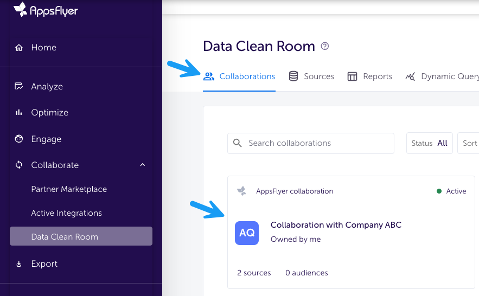Open the Analyze menu item
Screen dimensions: 479x296
click(x=47, y=87)
